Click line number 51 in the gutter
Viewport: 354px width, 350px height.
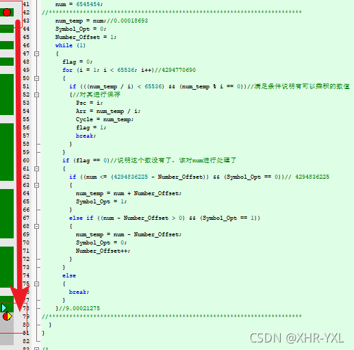[x=26, y=86]
